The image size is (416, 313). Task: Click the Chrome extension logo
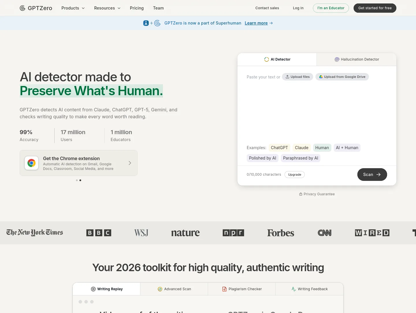point(31,163)
